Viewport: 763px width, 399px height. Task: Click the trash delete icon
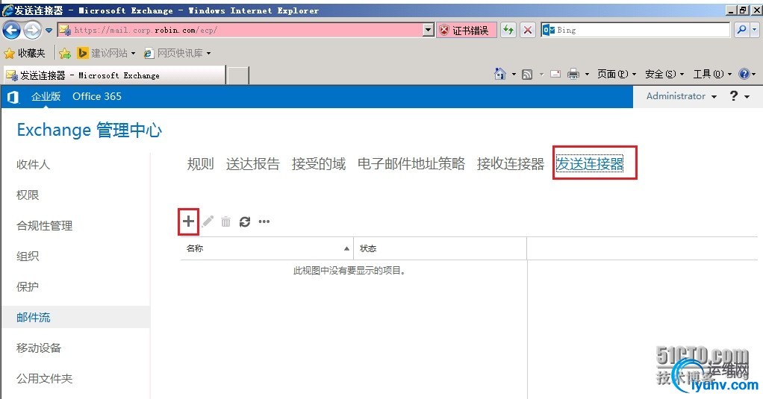pyautogui.click(x=225, y=222)
